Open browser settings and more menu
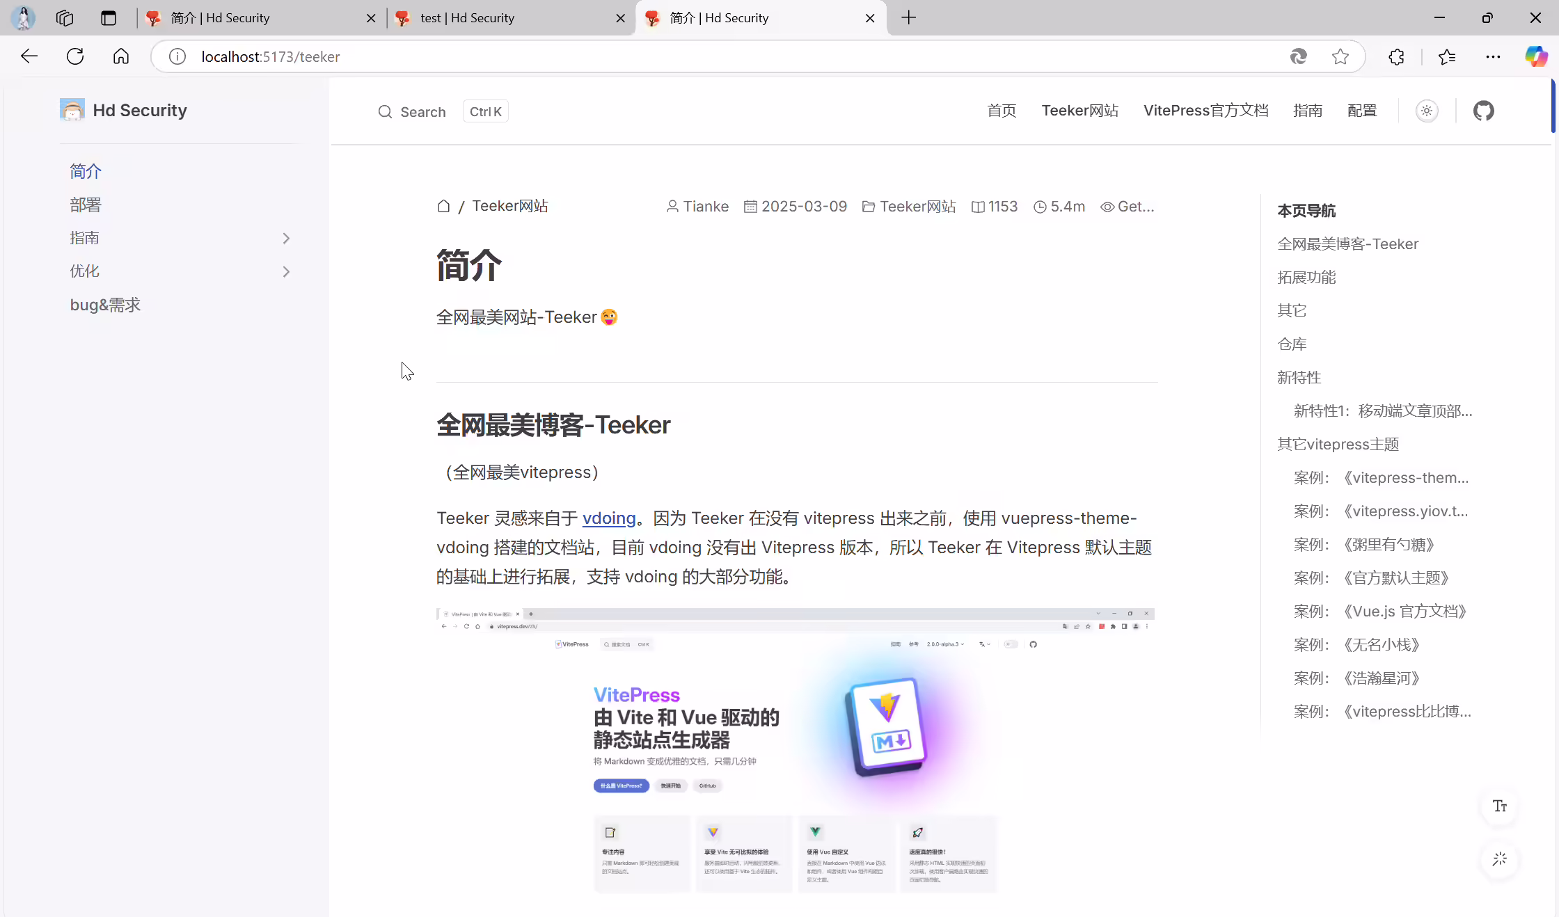The image size is (1559, 917). click(x=1493, y=56)
